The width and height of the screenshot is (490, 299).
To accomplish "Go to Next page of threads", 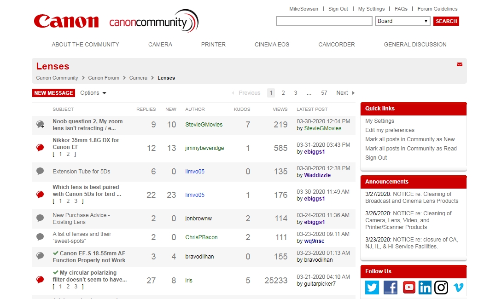I will tap(345, 93).
